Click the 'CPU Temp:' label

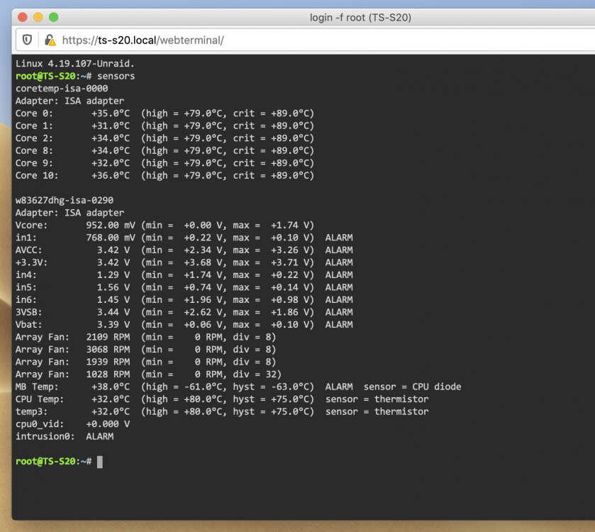(x=40, y=399)
